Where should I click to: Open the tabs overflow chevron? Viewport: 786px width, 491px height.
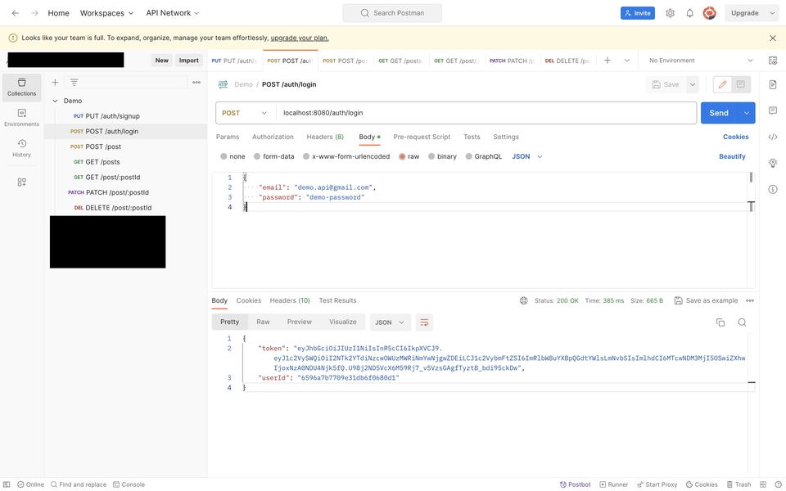click(x=626, y=61)
